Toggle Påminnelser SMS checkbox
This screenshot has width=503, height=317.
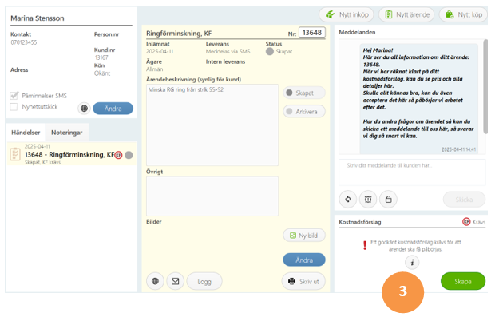14,96
